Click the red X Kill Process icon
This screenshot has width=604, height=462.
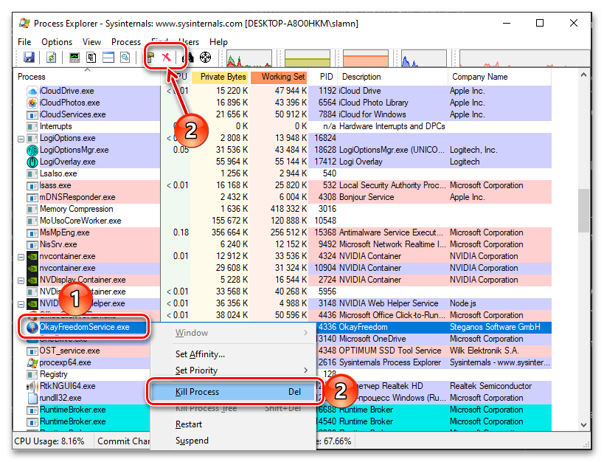coord(166,58)
